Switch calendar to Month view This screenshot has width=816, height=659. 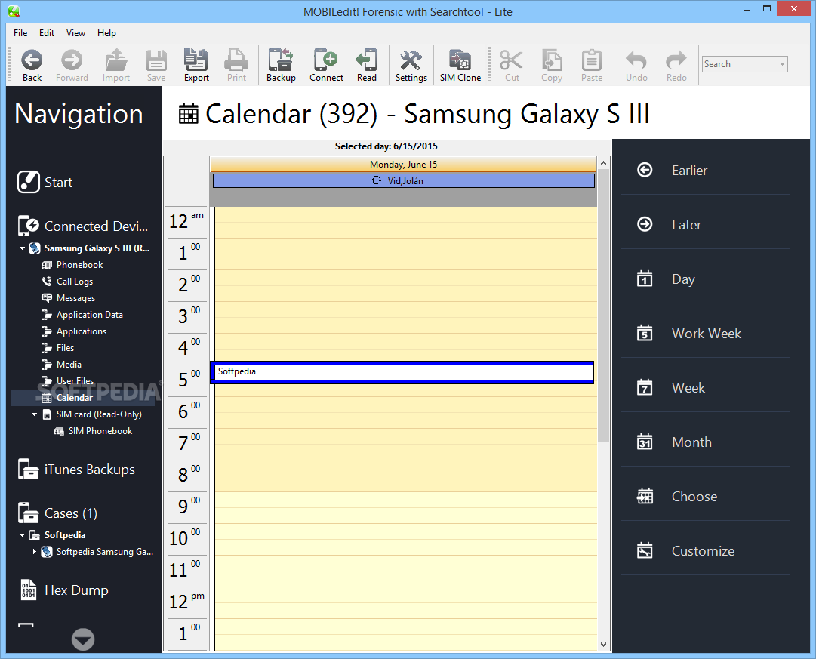click(706, 442)
